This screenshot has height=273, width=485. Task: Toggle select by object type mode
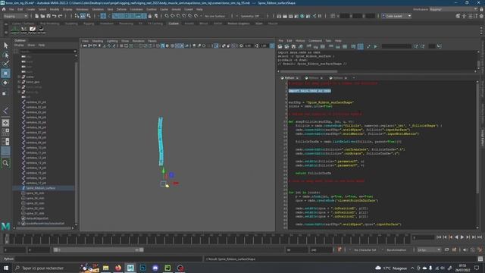point(83,16)
